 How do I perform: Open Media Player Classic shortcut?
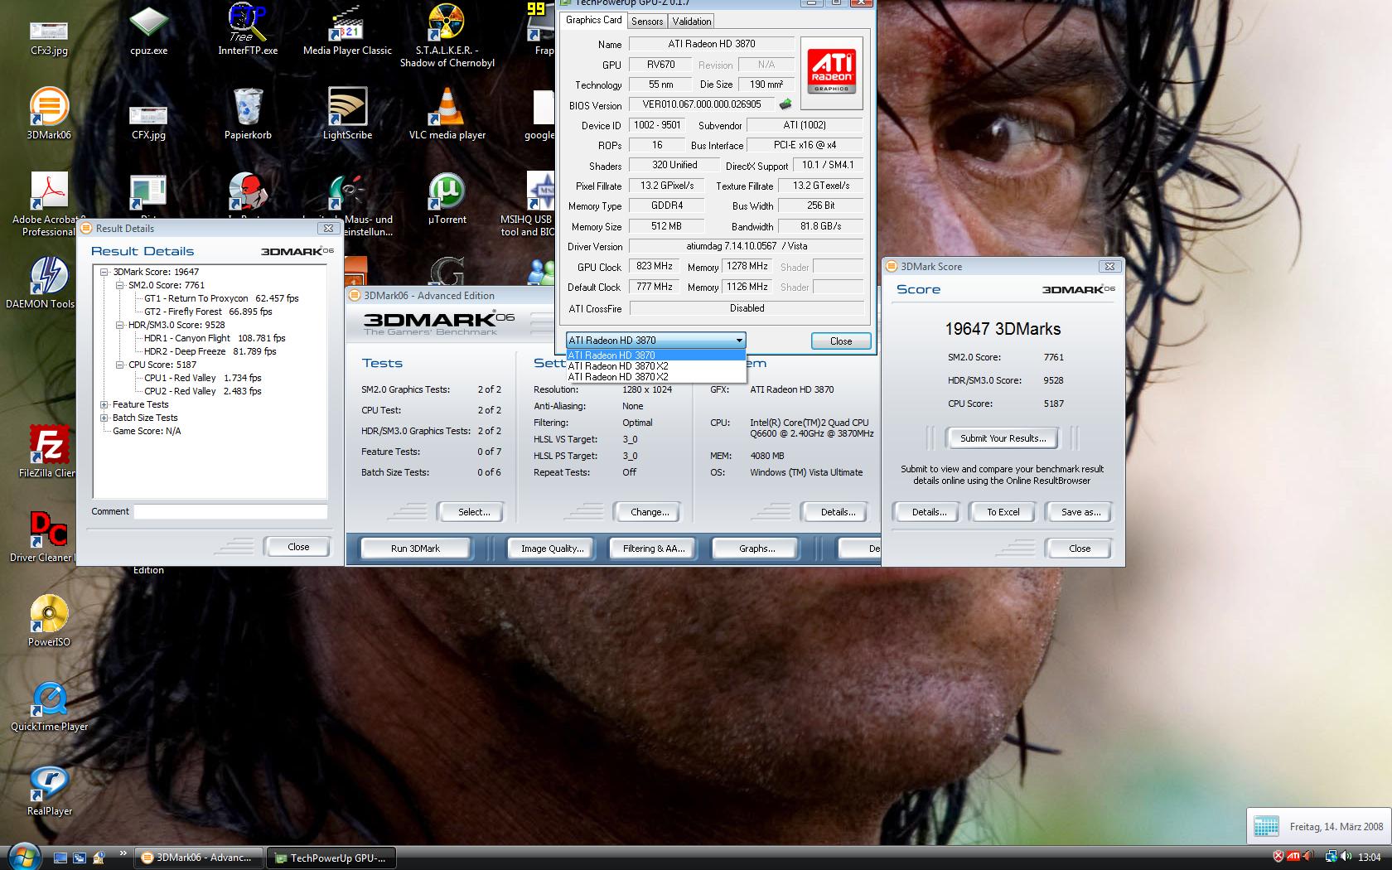(347, 30)
